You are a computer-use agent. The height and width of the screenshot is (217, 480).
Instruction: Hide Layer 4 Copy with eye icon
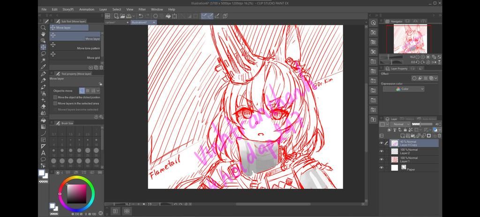382,143
